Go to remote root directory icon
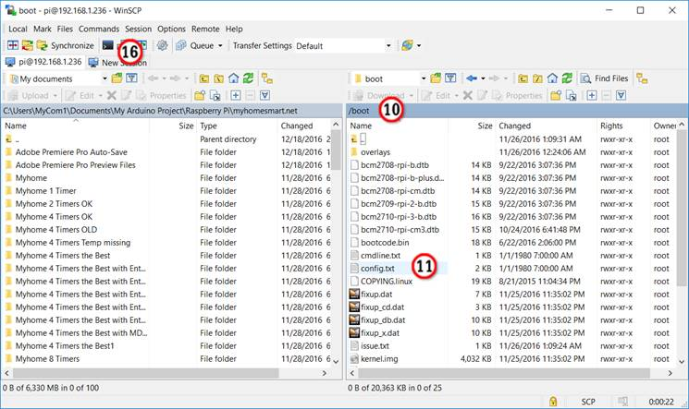Viewport: 689px width, 409px height. coord(537,78)
